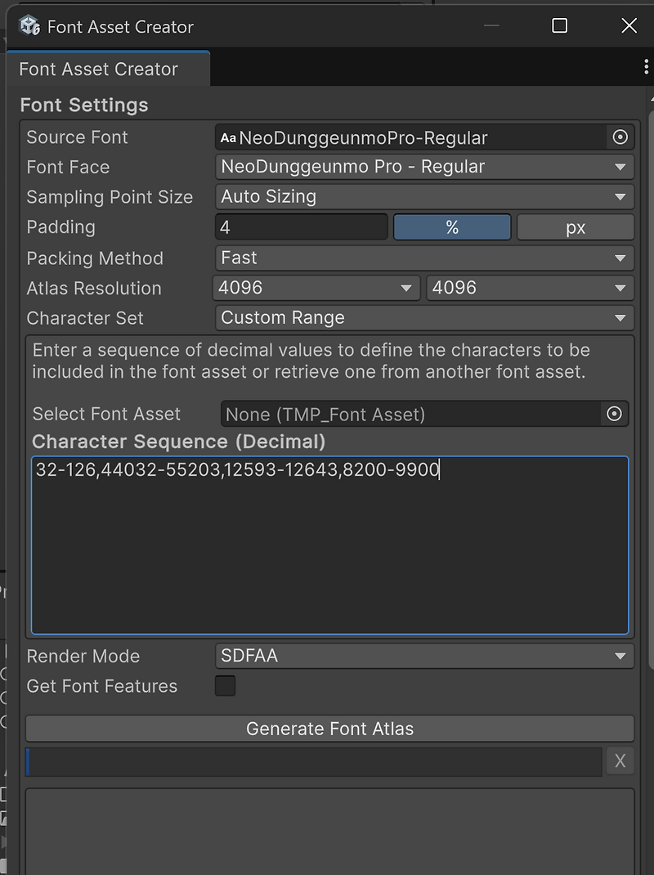Expand the Sampling Point Size dropdown

424,197
